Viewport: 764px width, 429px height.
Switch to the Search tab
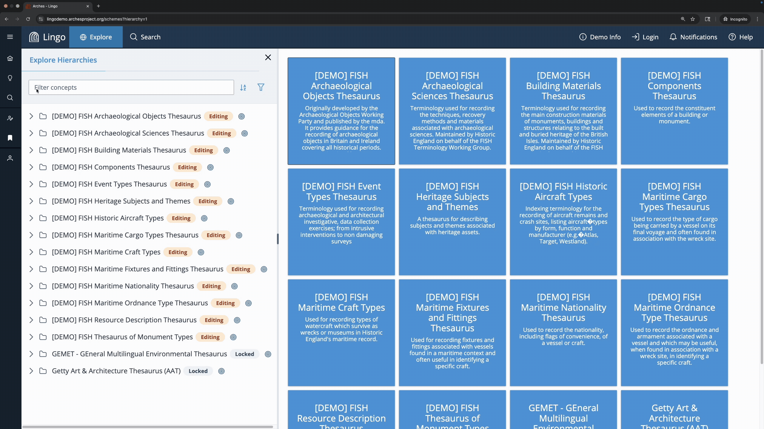pos(145,37)
